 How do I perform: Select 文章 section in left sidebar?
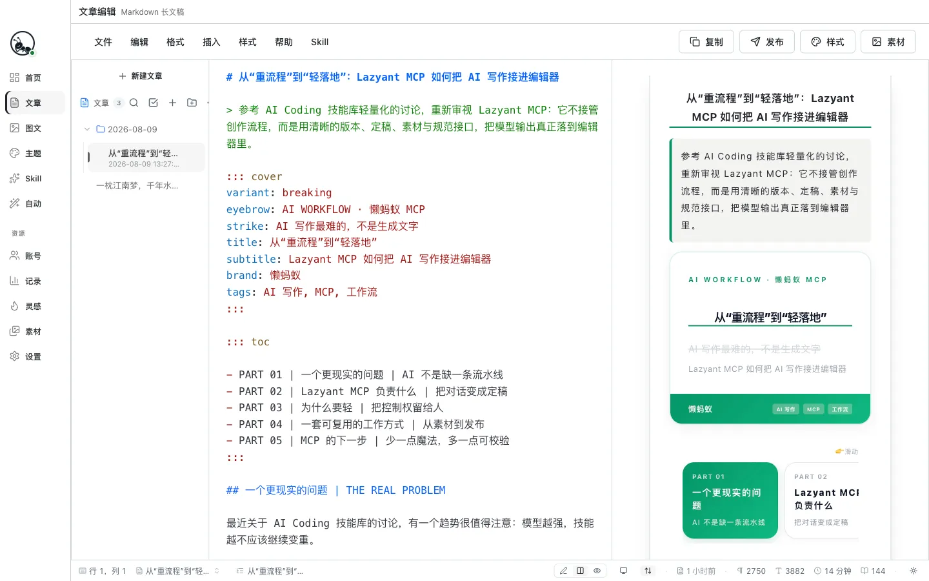[35, 103]
